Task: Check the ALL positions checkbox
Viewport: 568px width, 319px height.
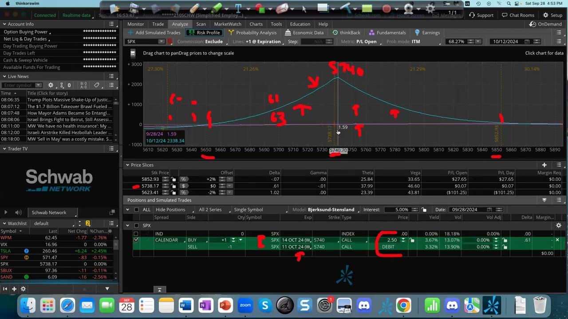Action: pyautogui.click(x=136, y=210)
